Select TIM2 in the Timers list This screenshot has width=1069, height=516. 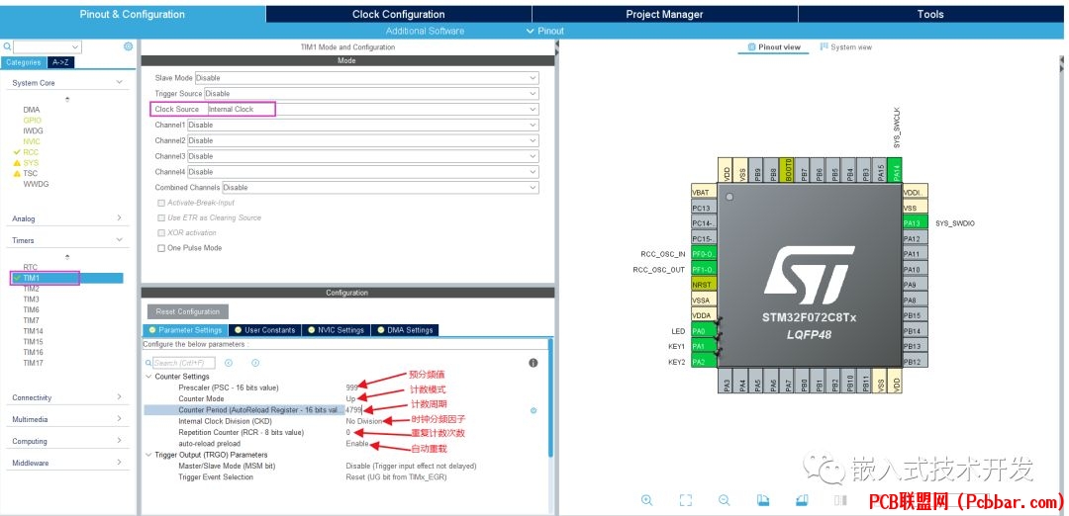(x=32, y=289)
